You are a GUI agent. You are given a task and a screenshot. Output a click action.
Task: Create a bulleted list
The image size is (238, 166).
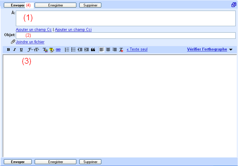[x=73, y=49]
